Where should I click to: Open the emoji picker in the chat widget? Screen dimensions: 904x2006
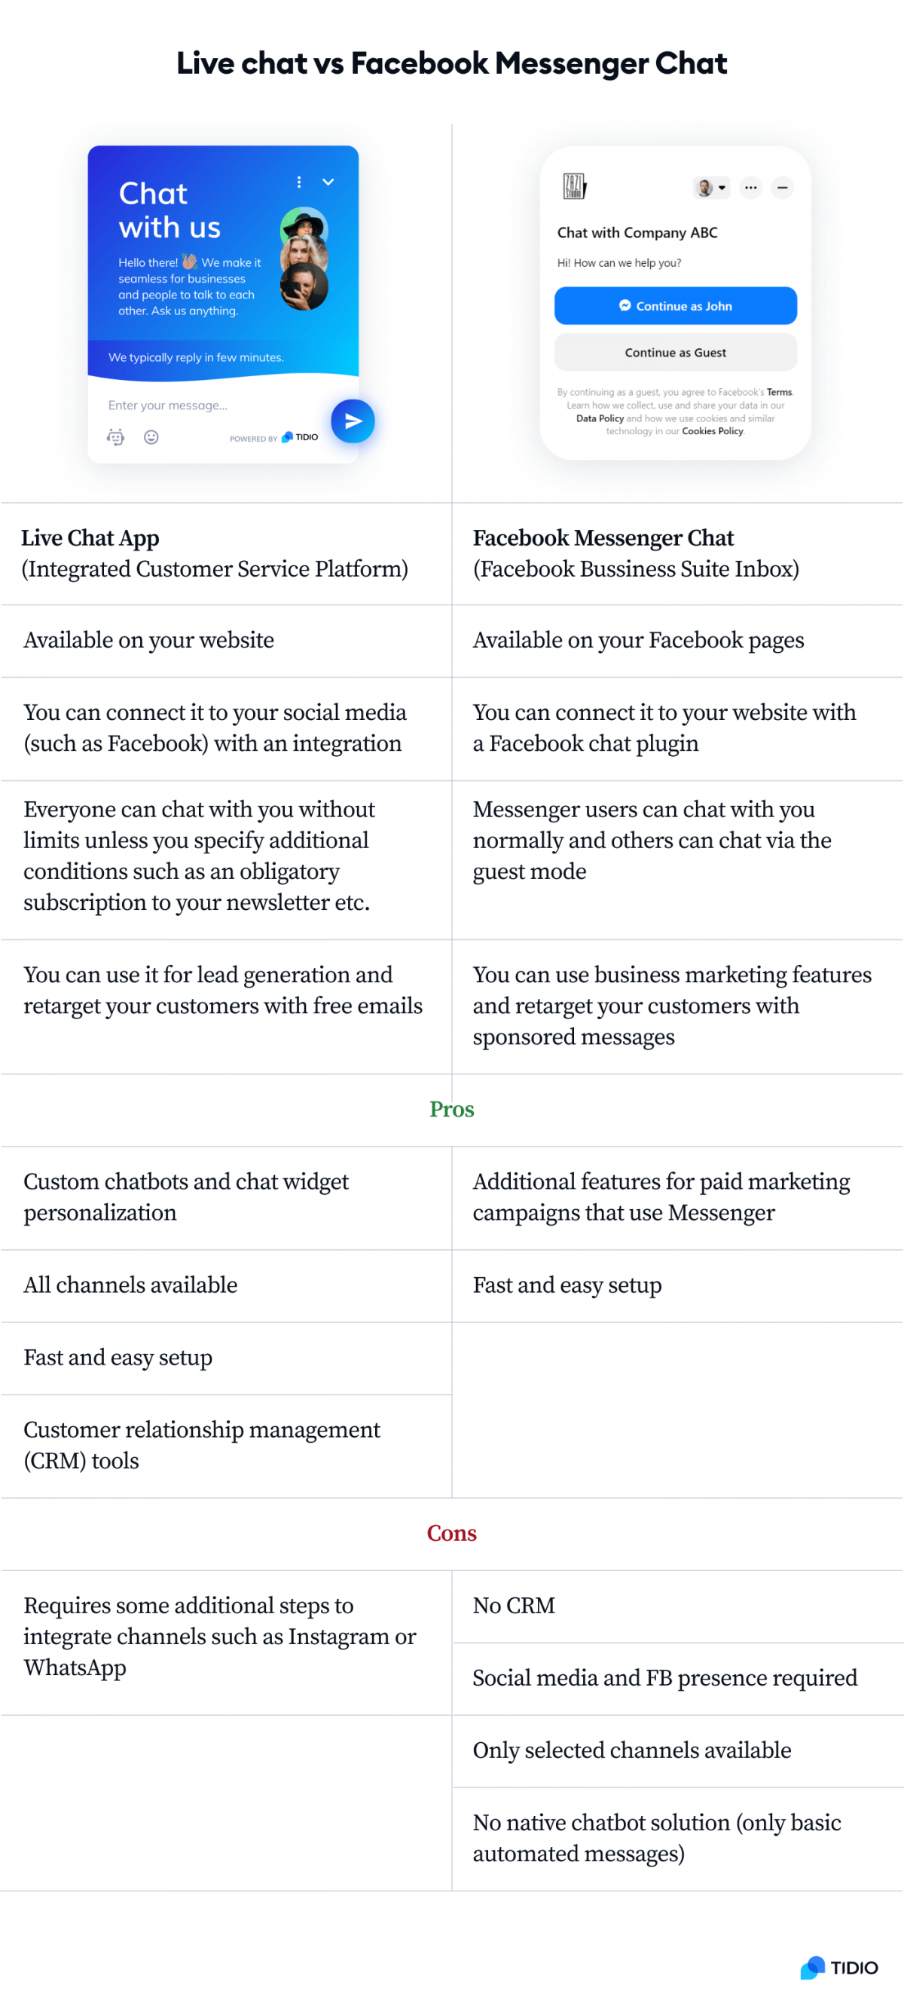[x=151, y=438]
